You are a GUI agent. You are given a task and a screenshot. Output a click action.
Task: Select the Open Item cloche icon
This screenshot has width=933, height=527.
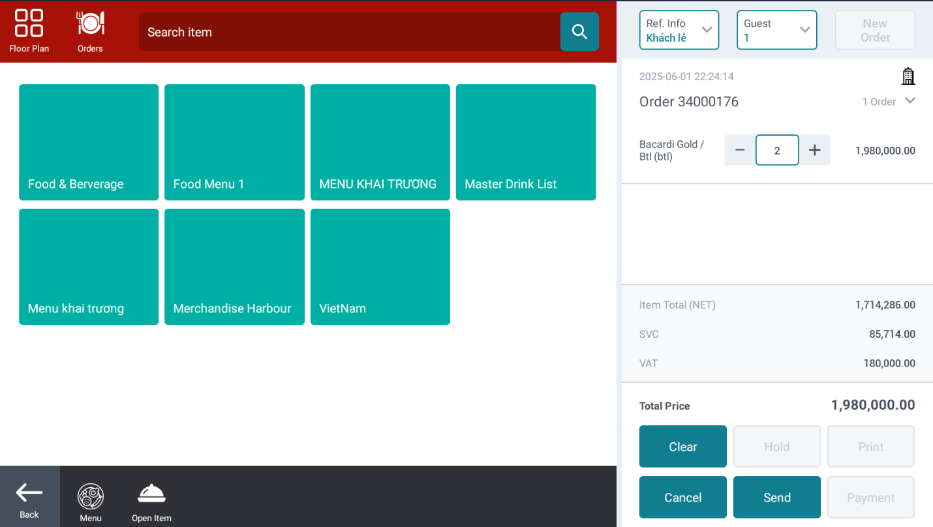[151, 502]
